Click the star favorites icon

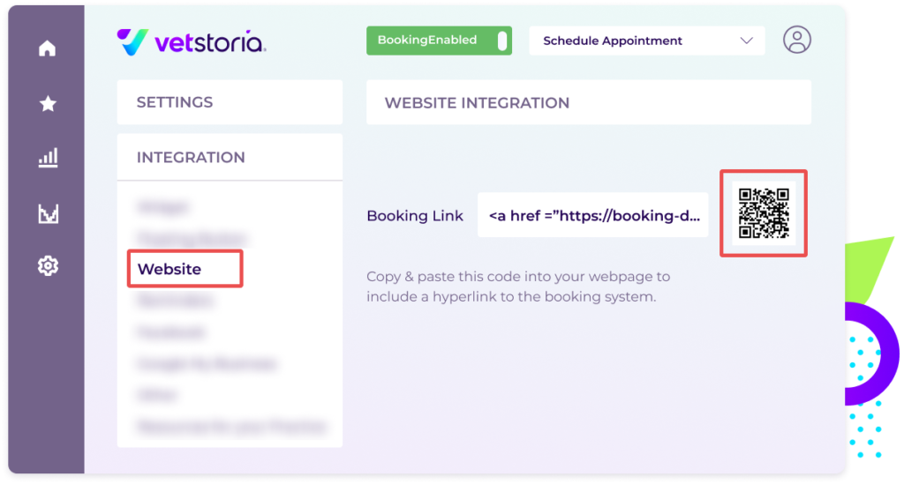point(48,104)
